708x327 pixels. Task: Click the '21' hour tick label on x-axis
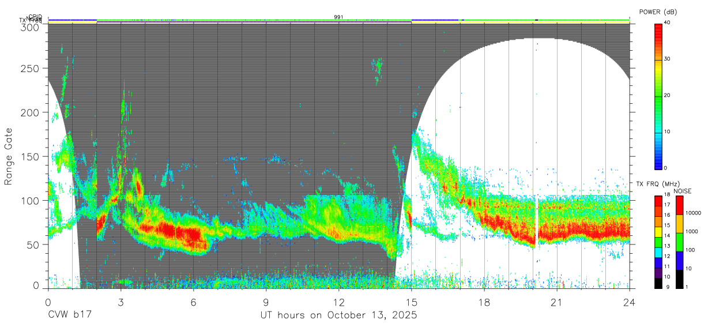[557, 302]
